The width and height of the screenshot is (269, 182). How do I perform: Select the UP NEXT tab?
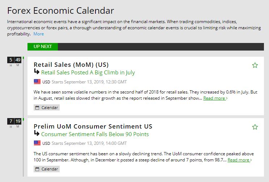click(x=43, y=47)
